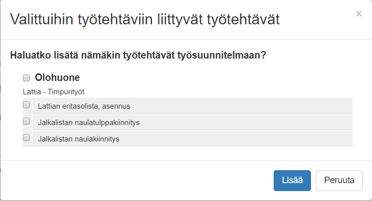The image size is (372, 201).
Task: Close the dialog with the X icon
Action: pyautogui.click(x=359, y=14)
